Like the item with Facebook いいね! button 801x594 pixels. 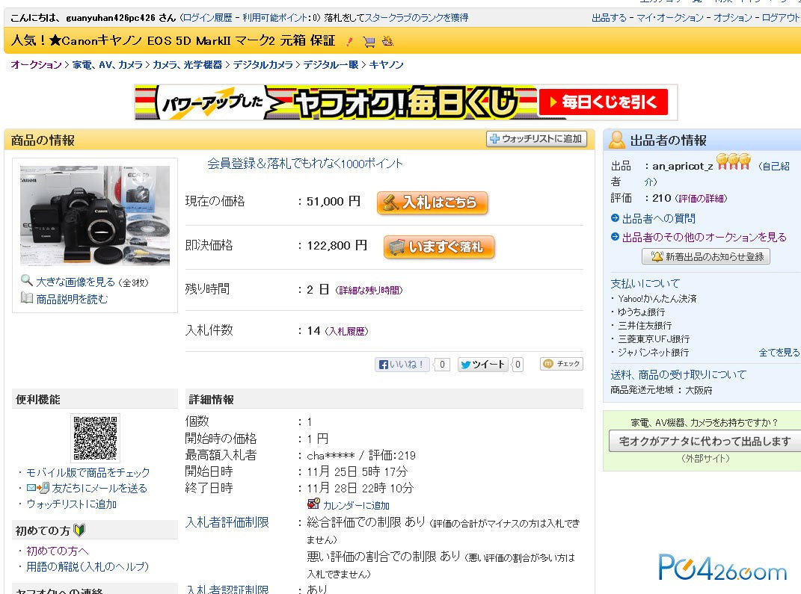click(x=402, y=365)
